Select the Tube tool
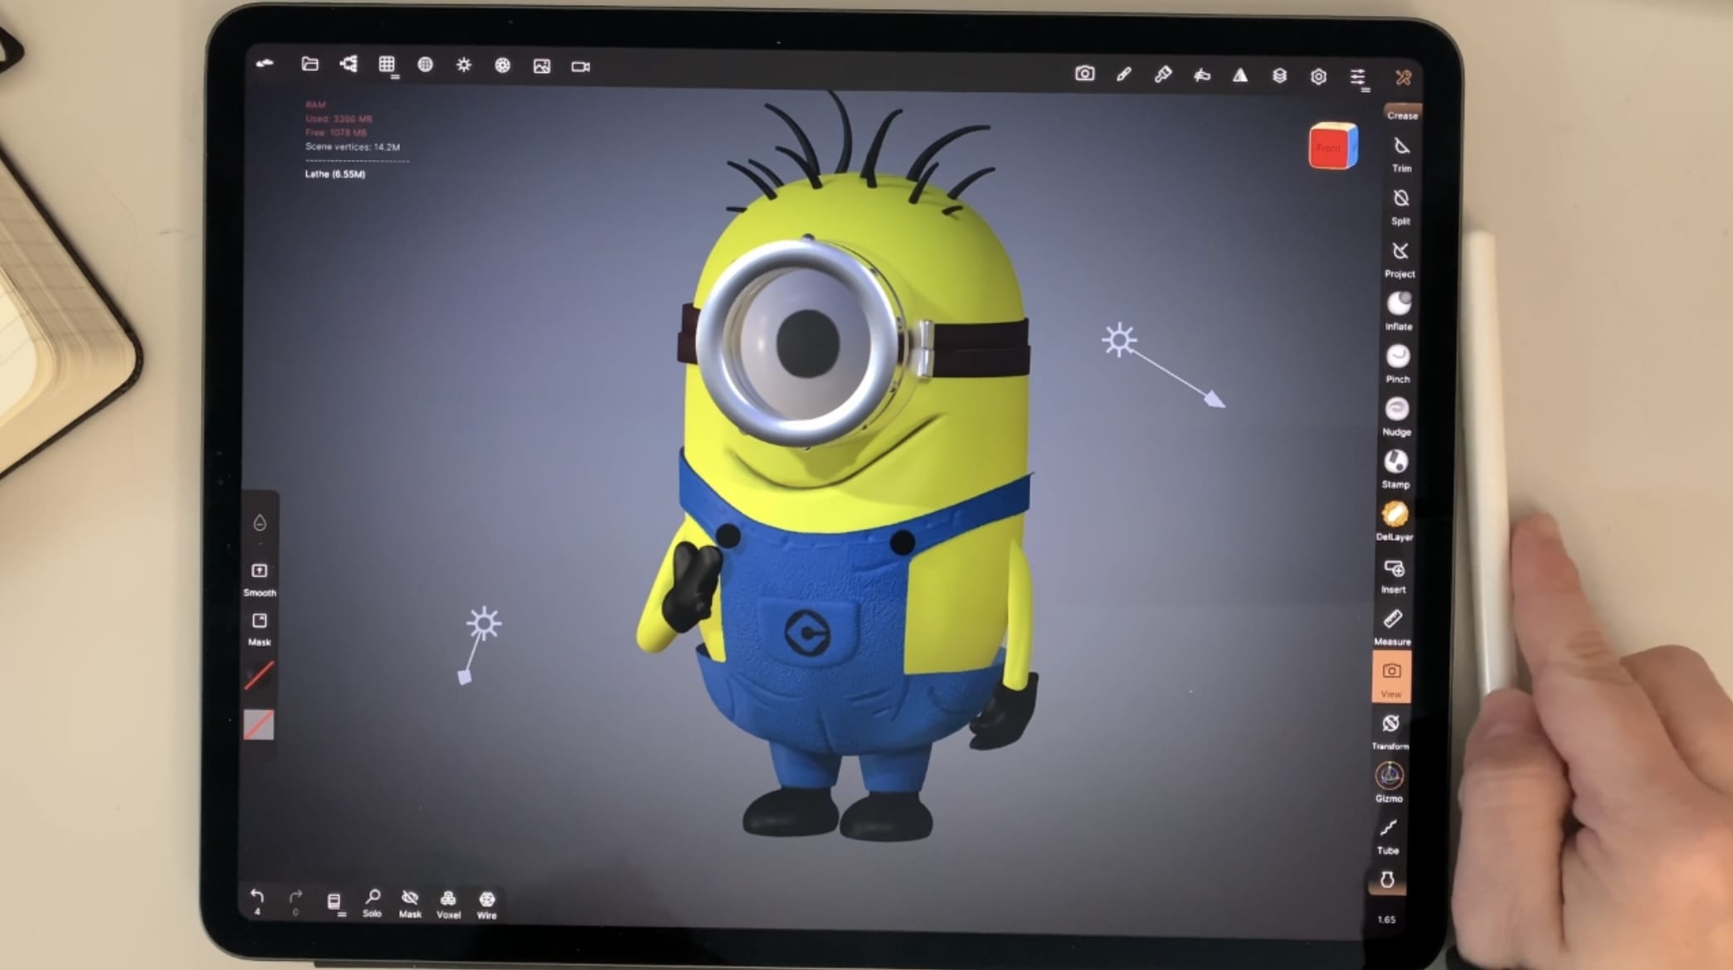 pos(1388,829)
